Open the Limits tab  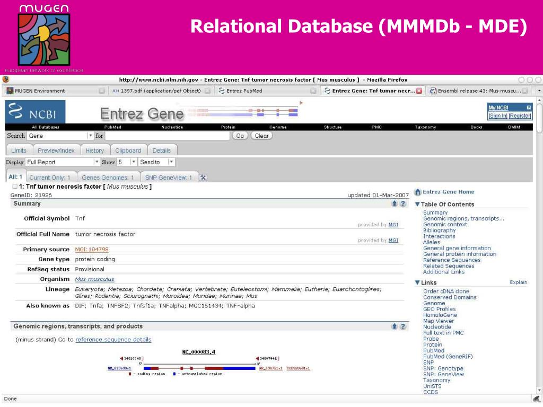point(19,151)
